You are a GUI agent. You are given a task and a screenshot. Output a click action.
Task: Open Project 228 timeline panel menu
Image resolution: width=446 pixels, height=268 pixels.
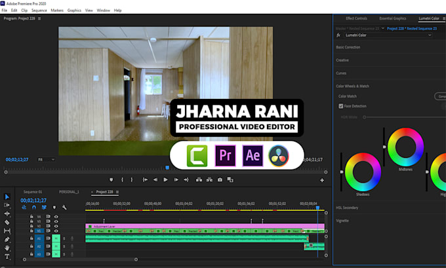[x=117, y=192]
